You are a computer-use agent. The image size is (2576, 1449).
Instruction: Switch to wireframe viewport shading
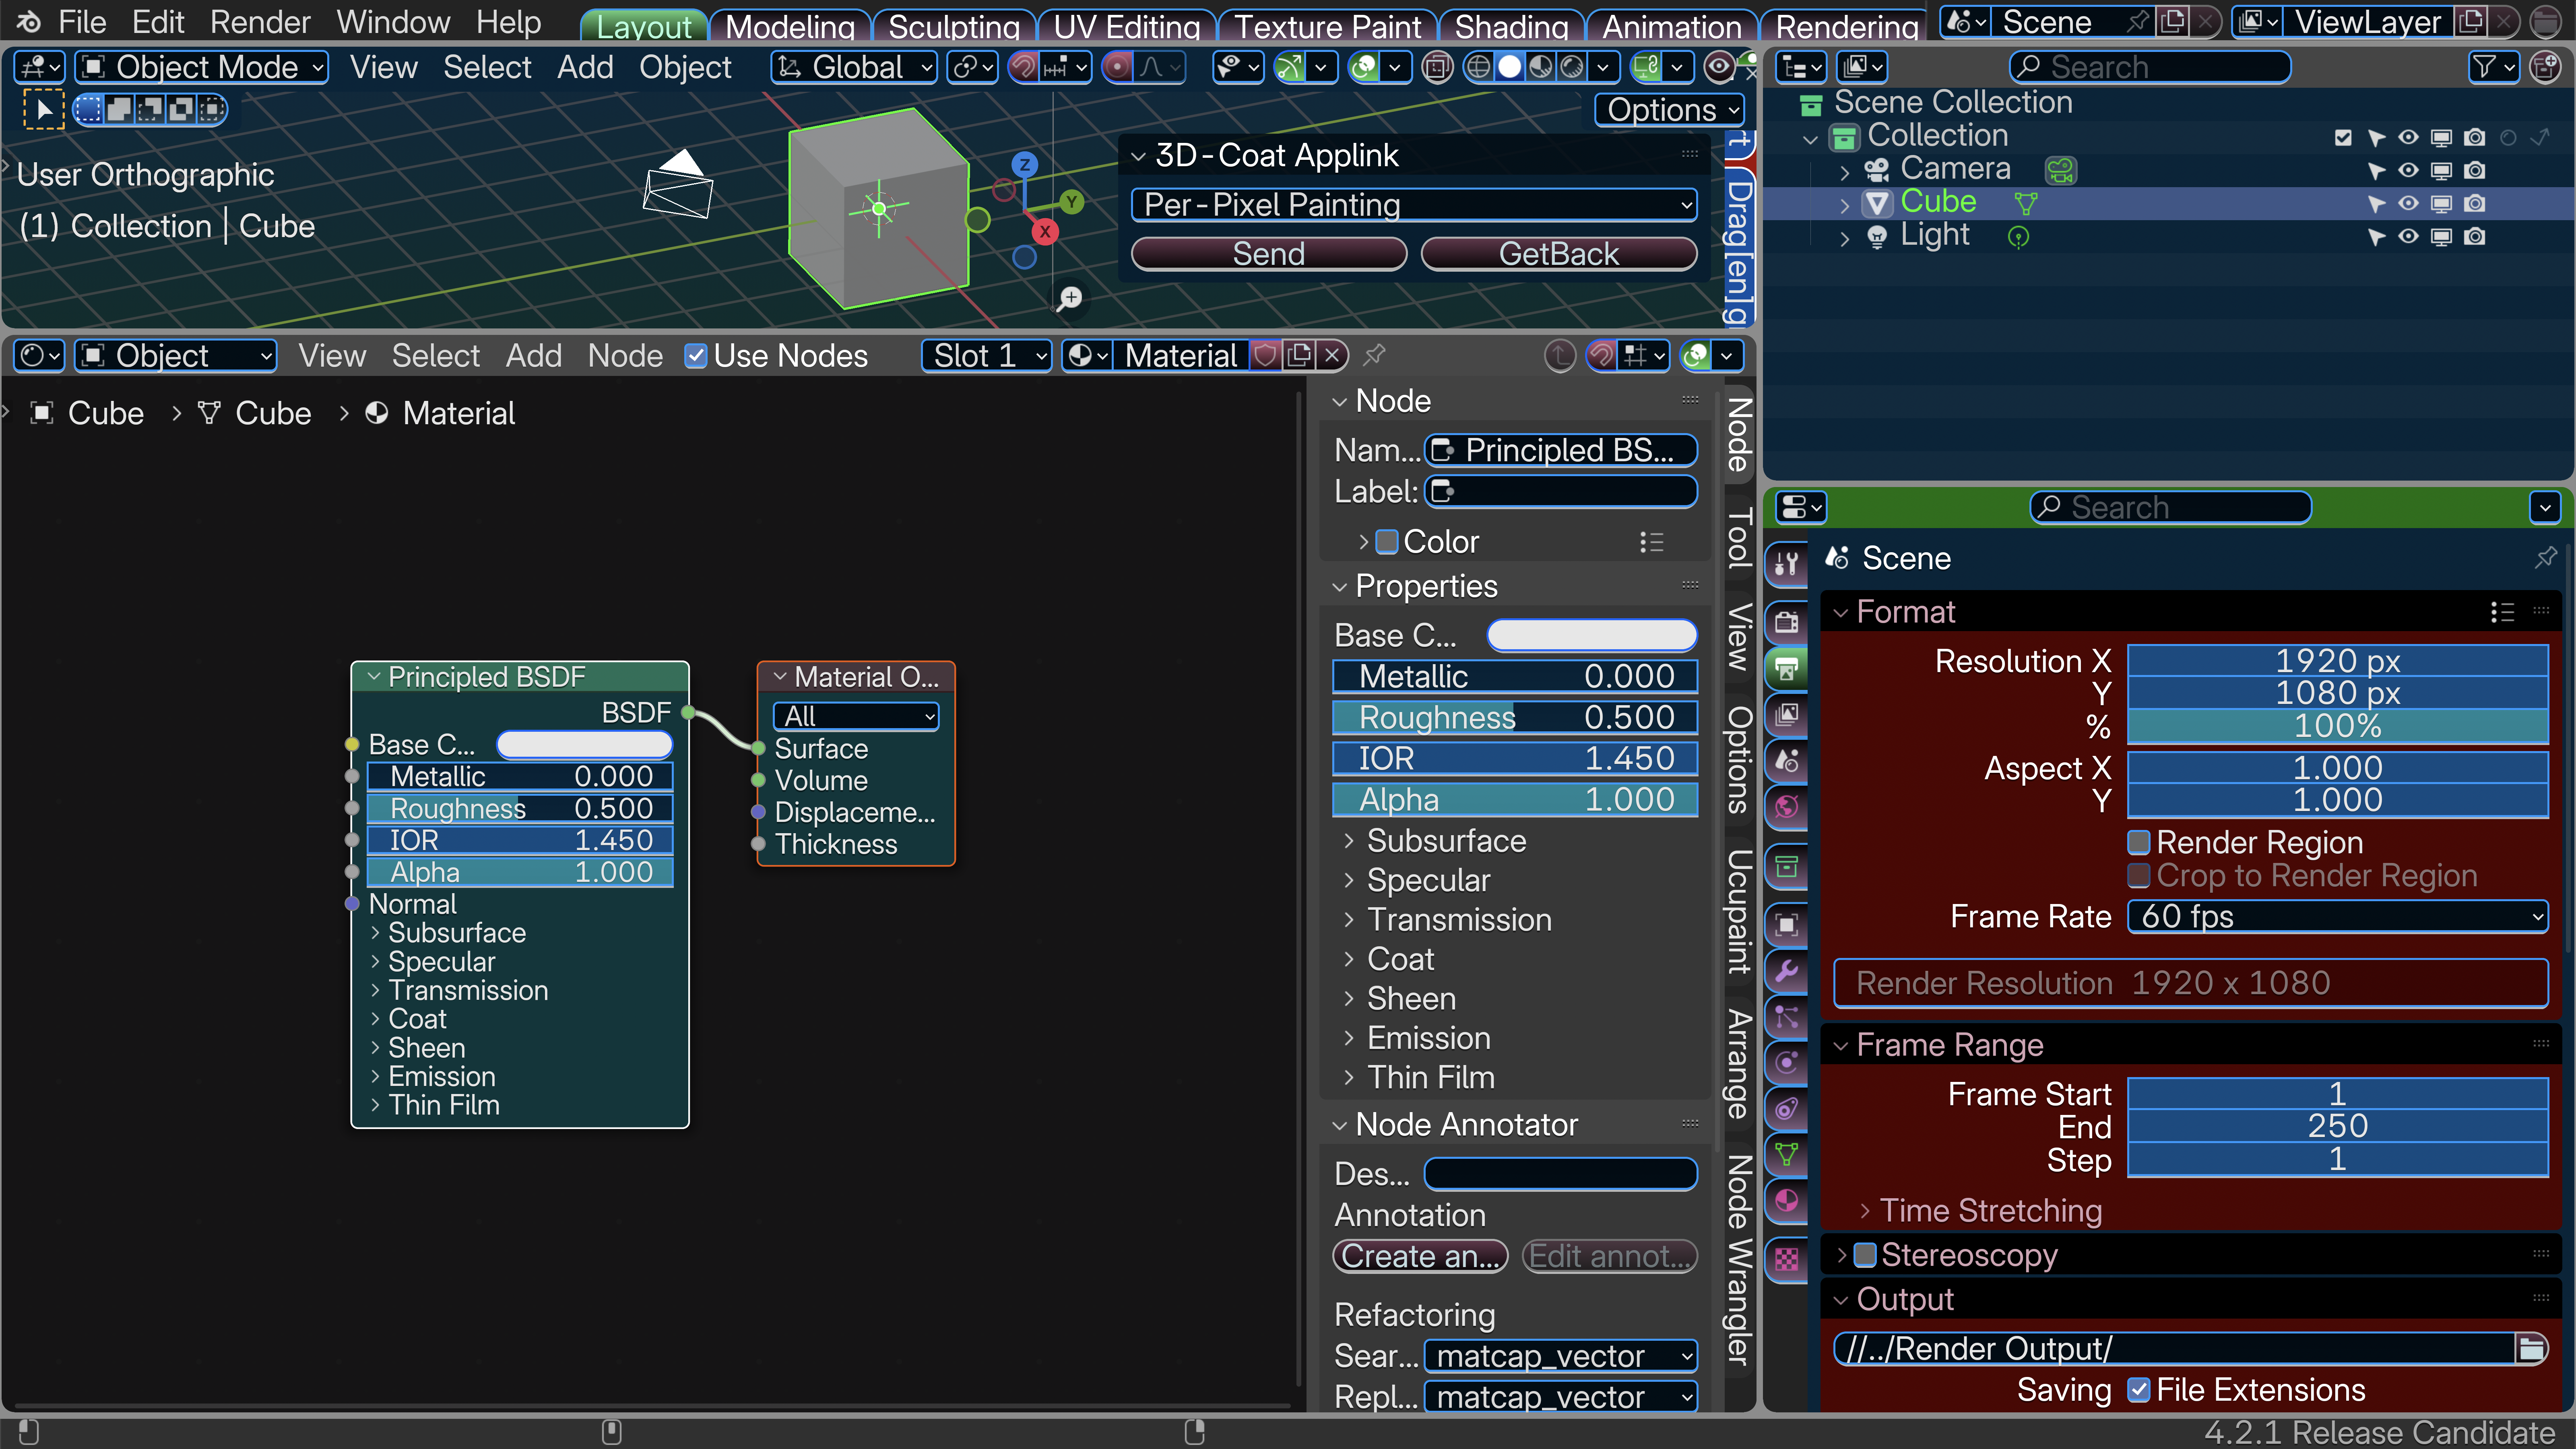pos(1477,68)
